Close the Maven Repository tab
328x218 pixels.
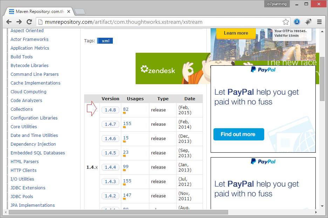point(68,12)
